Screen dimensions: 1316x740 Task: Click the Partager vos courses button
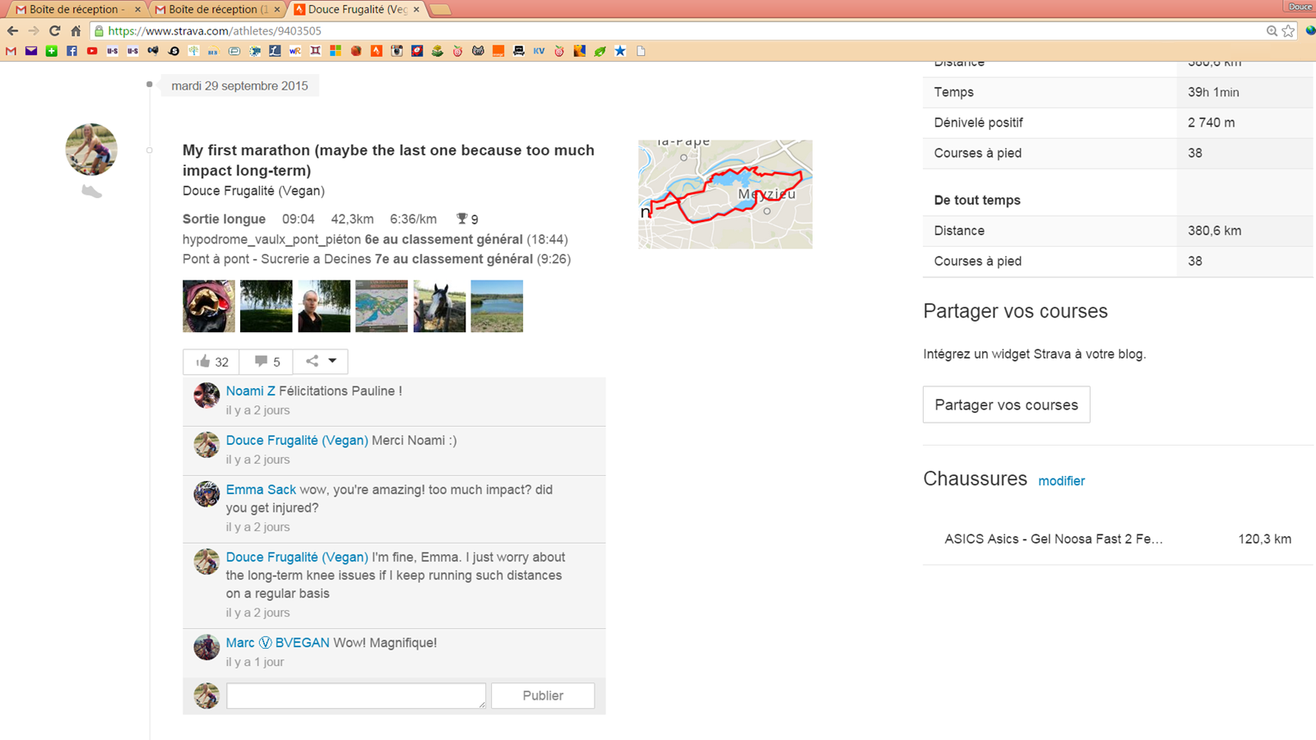(x=1006, y=405)
